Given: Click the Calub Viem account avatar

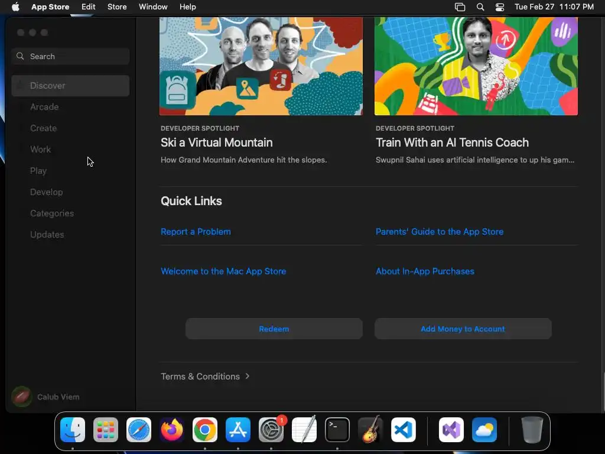Looking at the screenshot, I should coord(22,397).
